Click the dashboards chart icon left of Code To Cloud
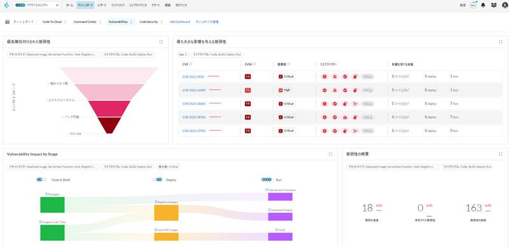509x247 pixels. coord(8,22)
